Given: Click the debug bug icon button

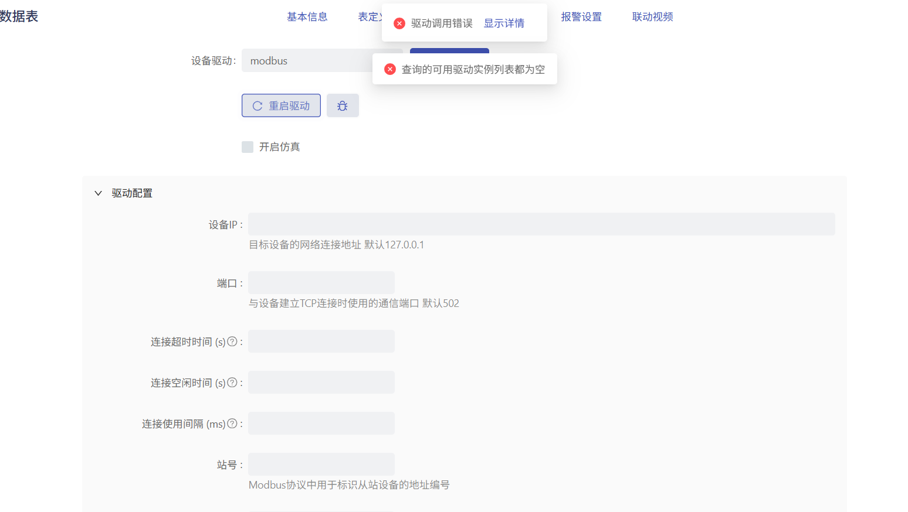Looking at the screenshot, I should (343, 105).
